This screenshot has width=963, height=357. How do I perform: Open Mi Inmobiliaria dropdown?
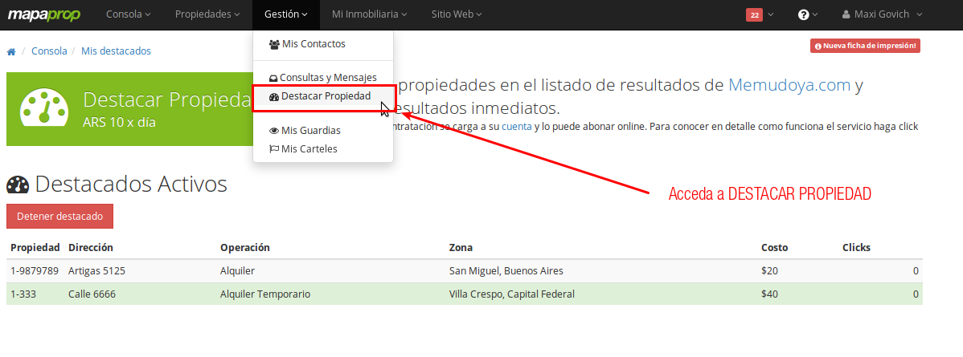[x=369, y=14]
